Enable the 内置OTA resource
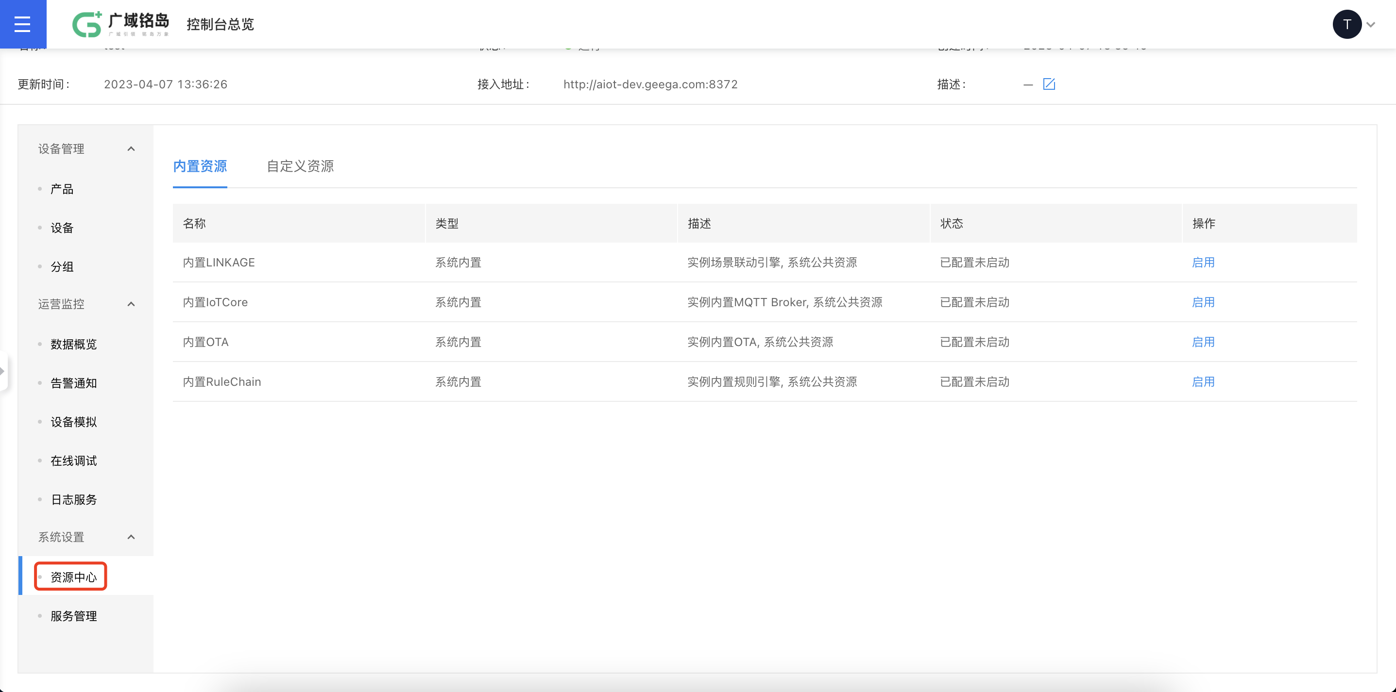 [1203, 342]
